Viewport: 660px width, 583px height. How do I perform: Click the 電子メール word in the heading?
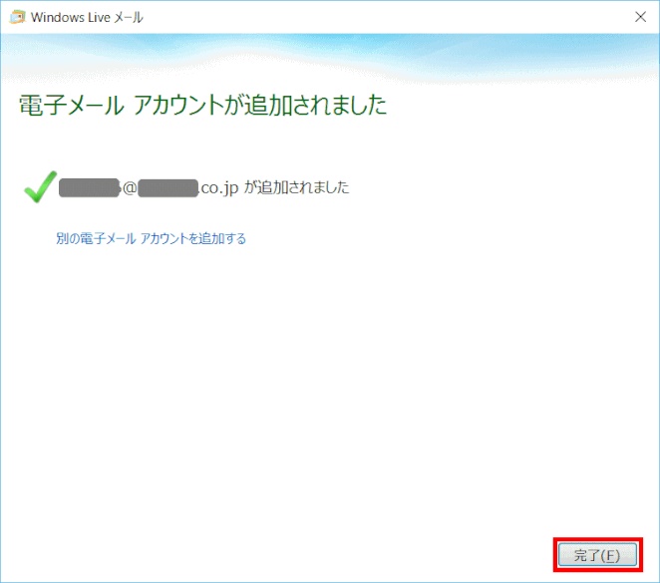pyautogui.click(x=72, y=105)
